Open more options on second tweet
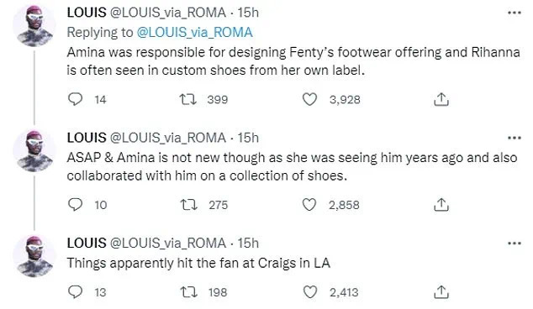Viewport: 533px width, 309px height. (515, 138)
